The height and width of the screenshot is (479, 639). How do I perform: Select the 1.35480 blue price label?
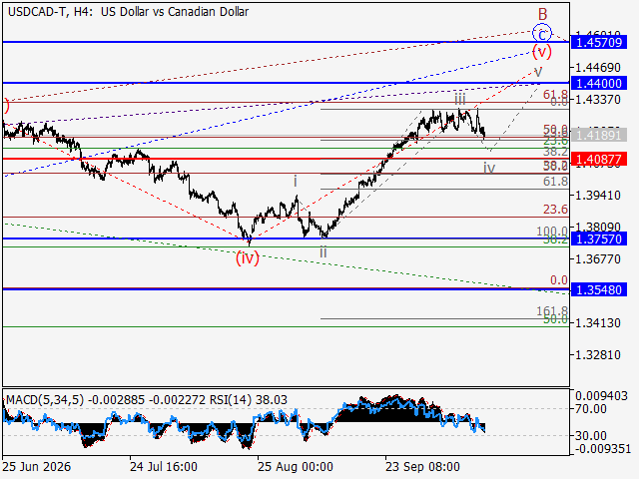tap(599, 289)
